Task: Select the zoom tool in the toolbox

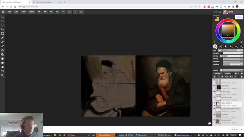Action: tap(3, 75)
